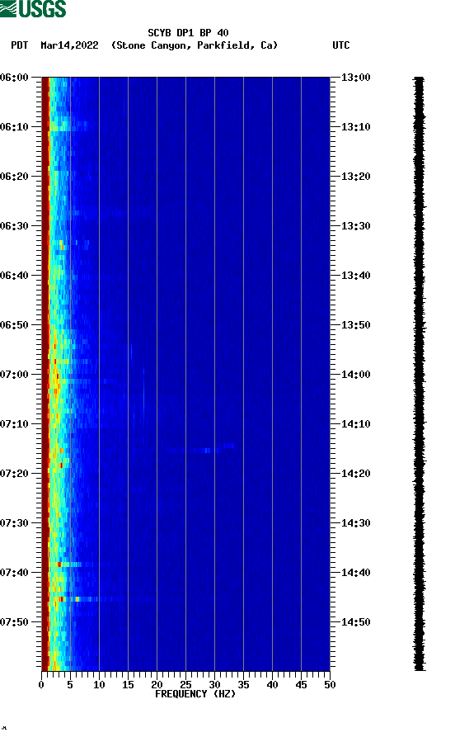
Task: Click the 14:30 UTC time label
Action: point(355,523)
